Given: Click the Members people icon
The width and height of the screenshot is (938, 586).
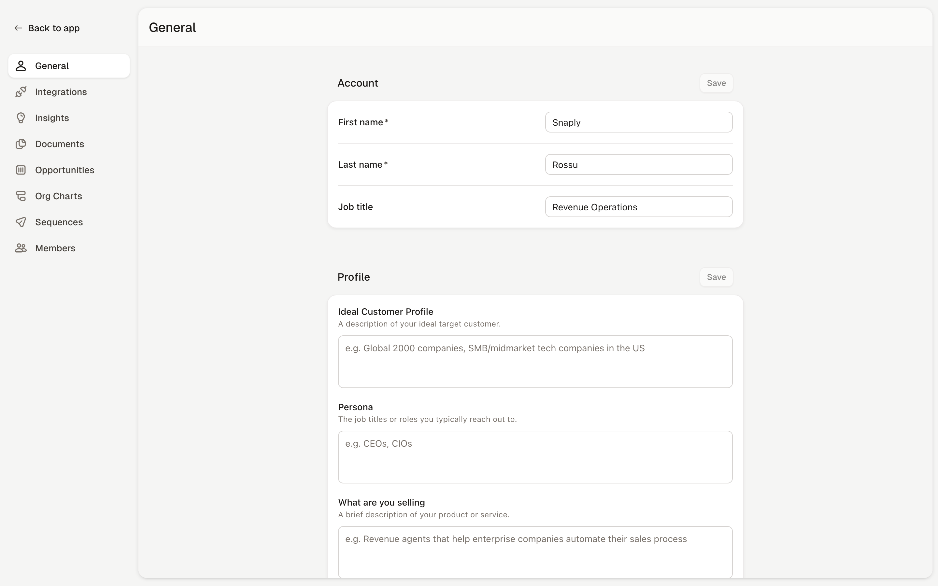Looking at the screenshot, I should click(x=21, y=248).
